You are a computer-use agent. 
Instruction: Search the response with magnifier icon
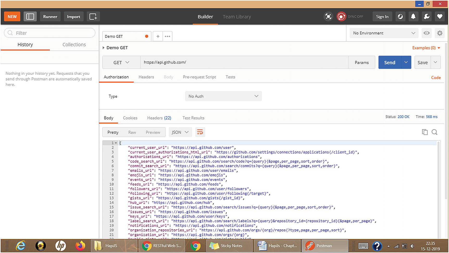[434, 132]
